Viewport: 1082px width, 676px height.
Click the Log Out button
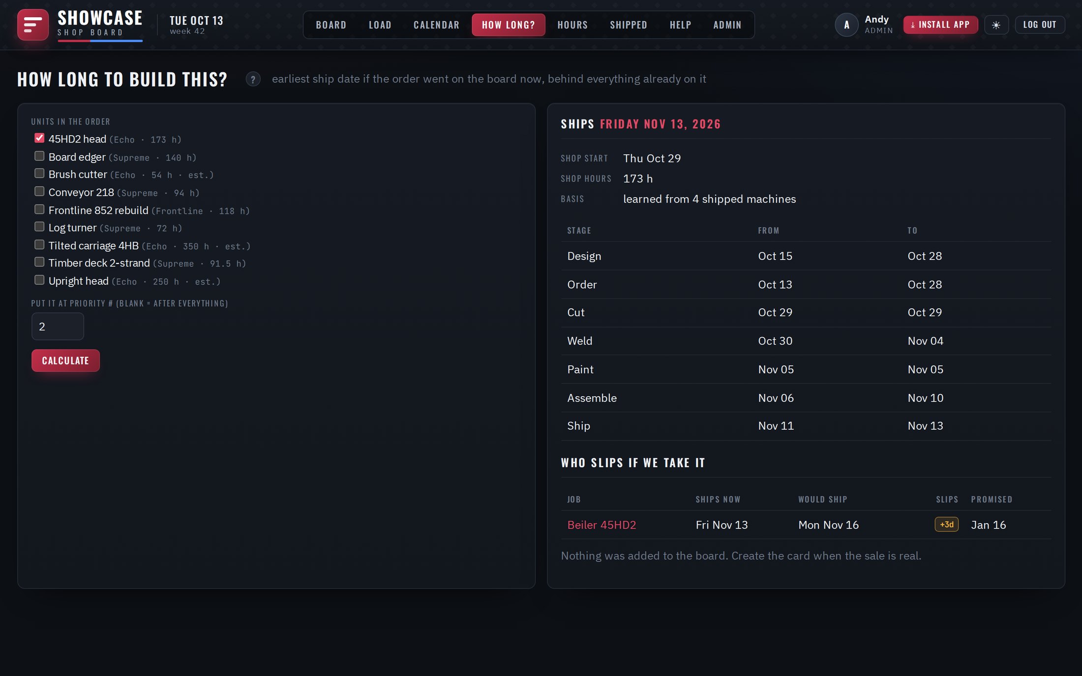[1040, 25]
